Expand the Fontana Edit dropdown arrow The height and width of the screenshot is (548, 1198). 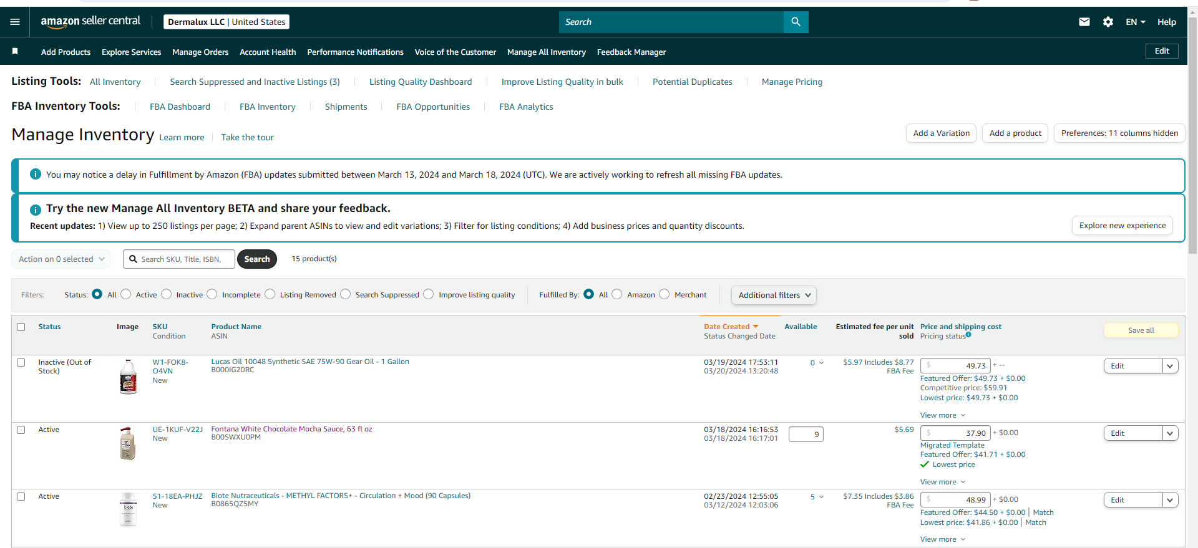1171,433
